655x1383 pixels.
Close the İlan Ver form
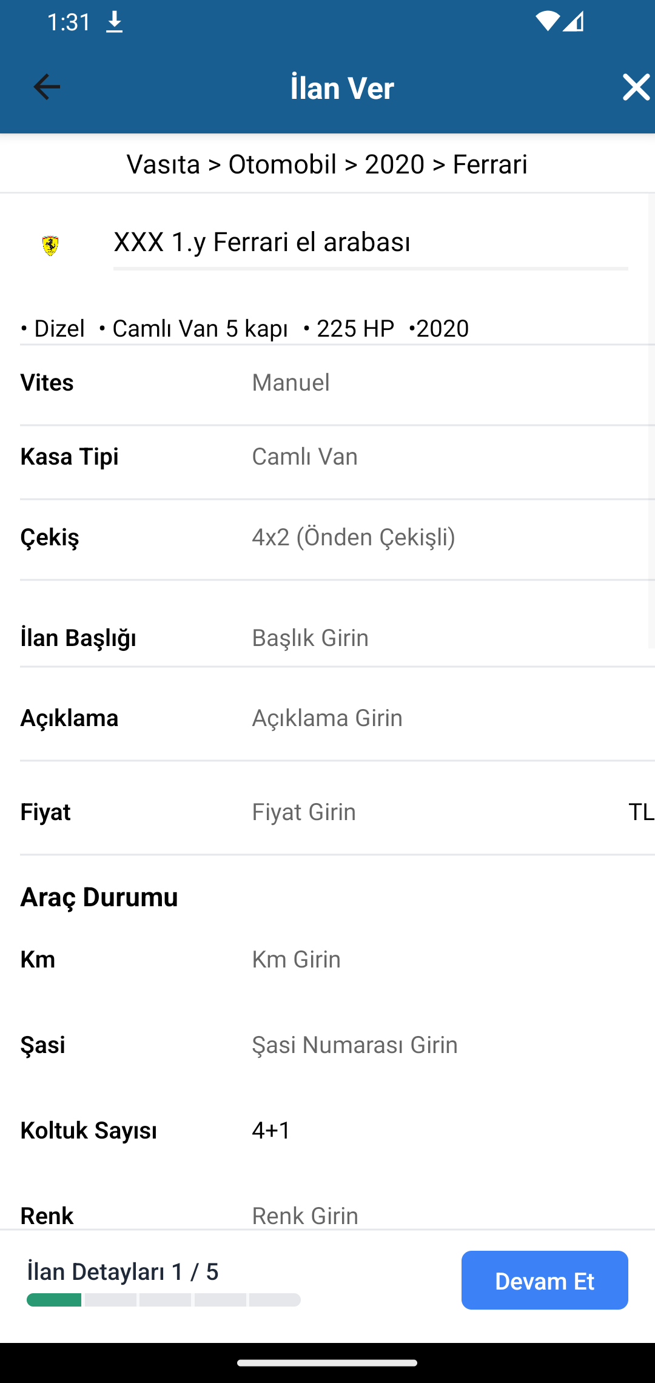[636, 87]
